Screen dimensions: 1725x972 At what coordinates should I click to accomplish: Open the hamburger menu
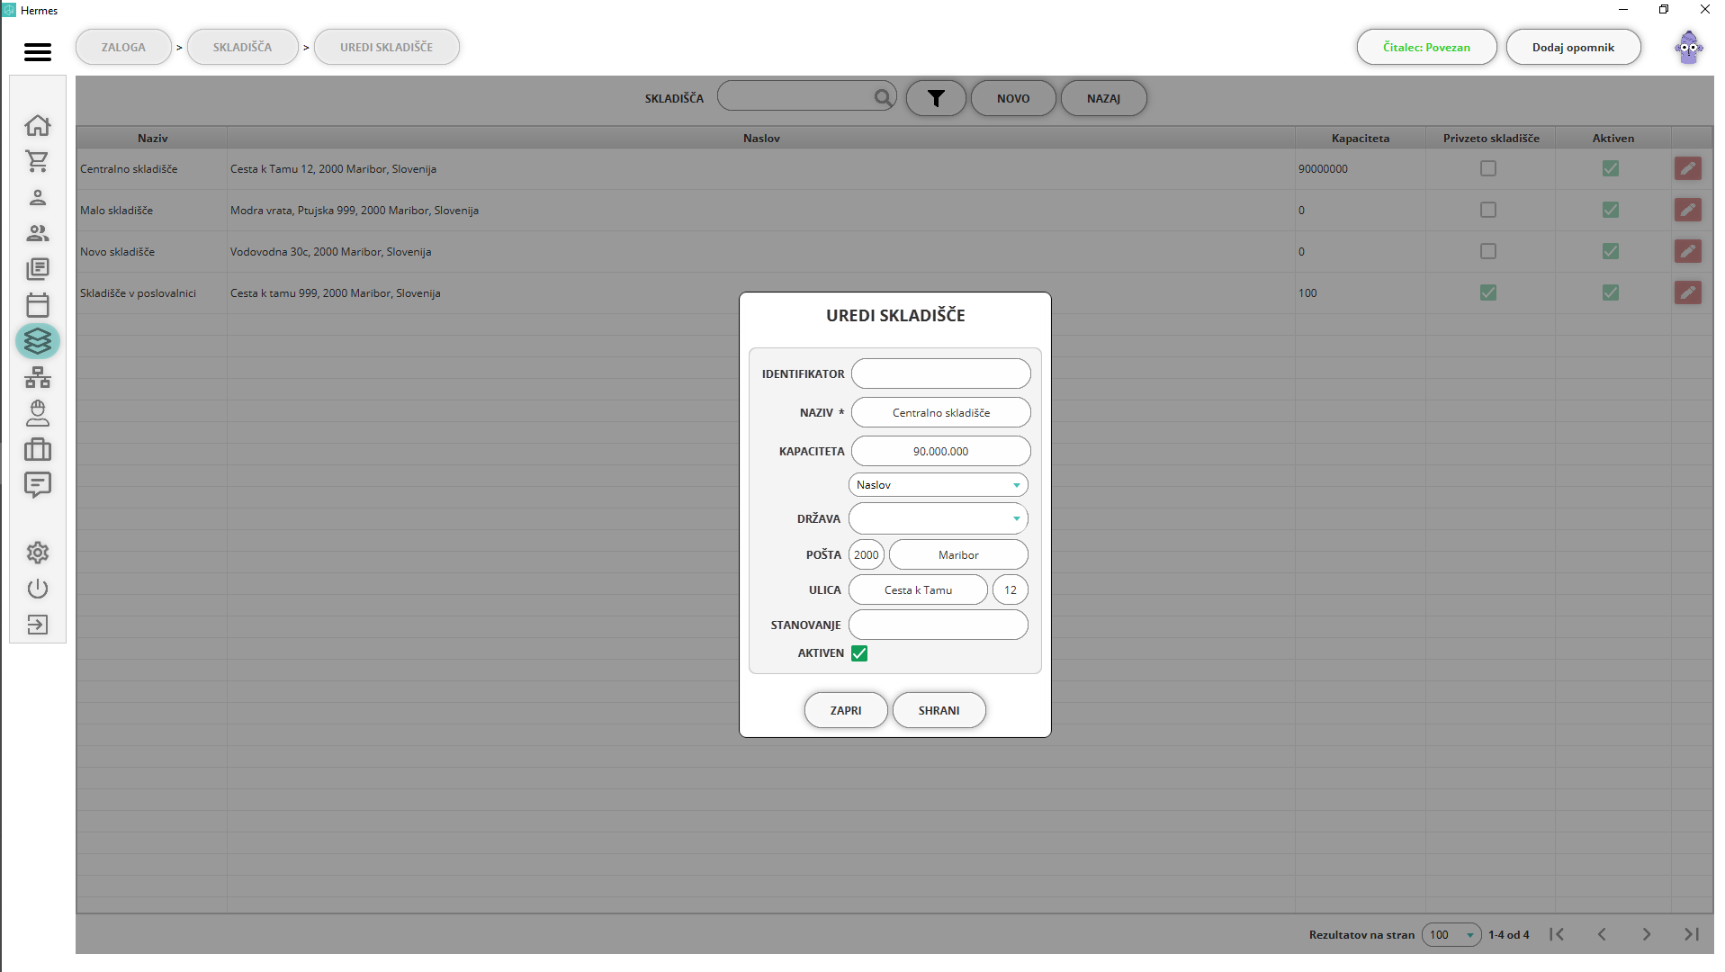coord(37,52)
